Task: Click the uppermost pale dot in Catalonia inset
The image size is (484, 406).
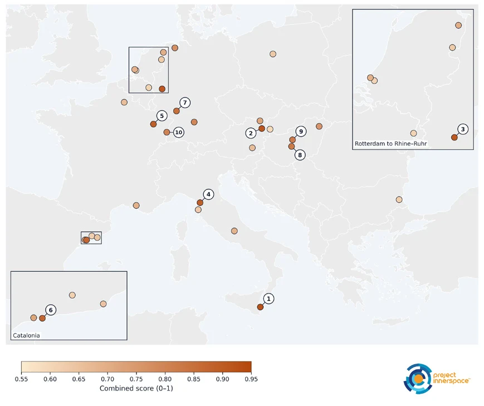Action: [72, 295]
